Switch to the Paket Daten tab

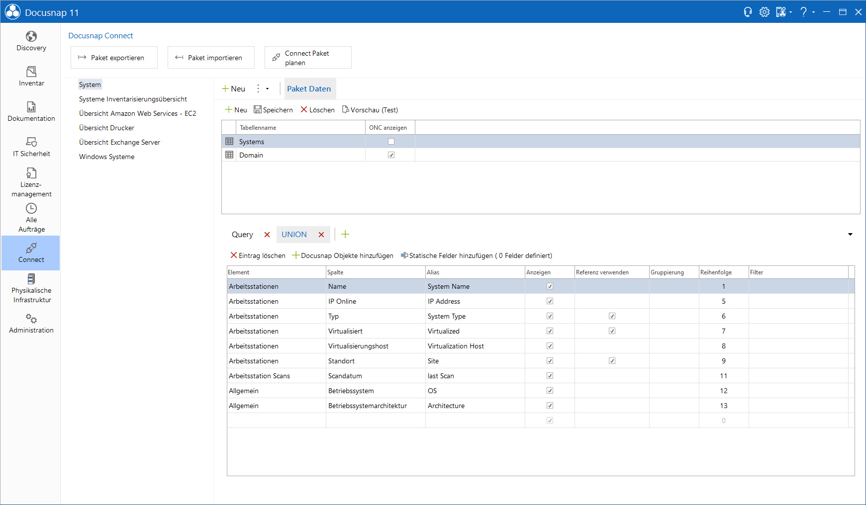(309, 89)
